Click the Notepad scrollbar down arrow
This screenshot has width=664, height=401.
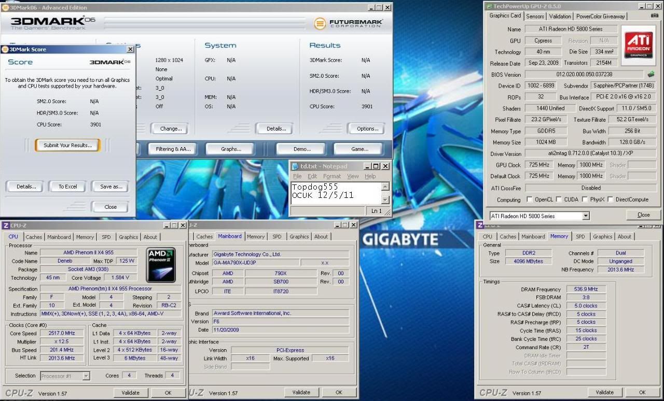pyautogui.click(x=385, y=200)
